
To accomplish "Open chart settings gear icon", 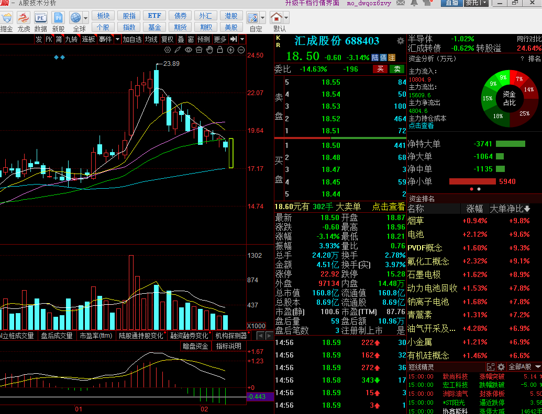I will click(168, 50).
